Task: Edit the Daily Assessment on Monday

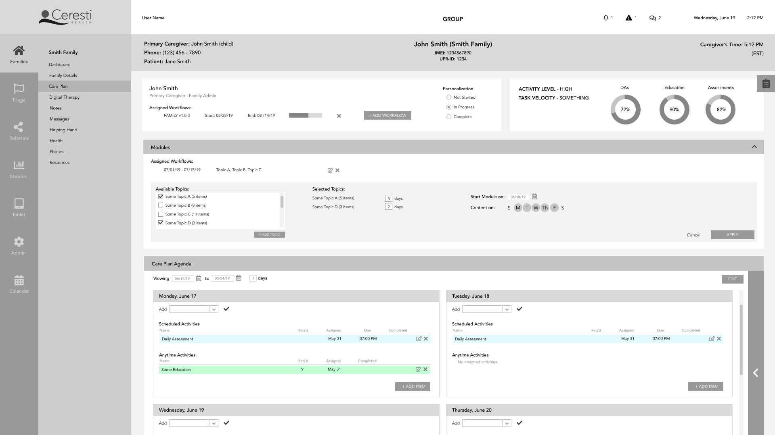Action: (419, 339)
